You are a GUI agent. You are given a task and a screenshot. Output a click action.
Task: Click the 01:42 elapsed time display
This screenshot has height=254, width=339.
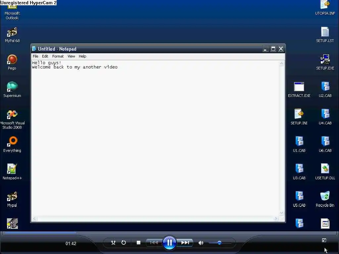(71, 243)
